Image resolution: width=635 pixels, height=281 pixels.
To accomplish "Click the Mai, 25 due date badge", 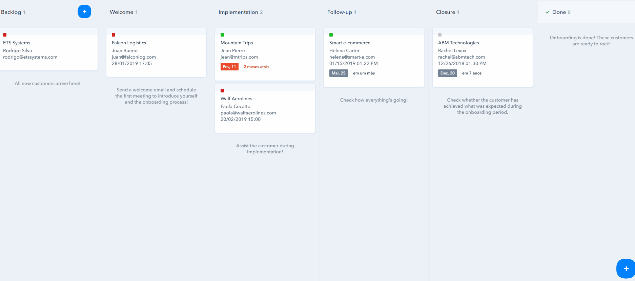I will pyautogui.click(x=339, y=73).
